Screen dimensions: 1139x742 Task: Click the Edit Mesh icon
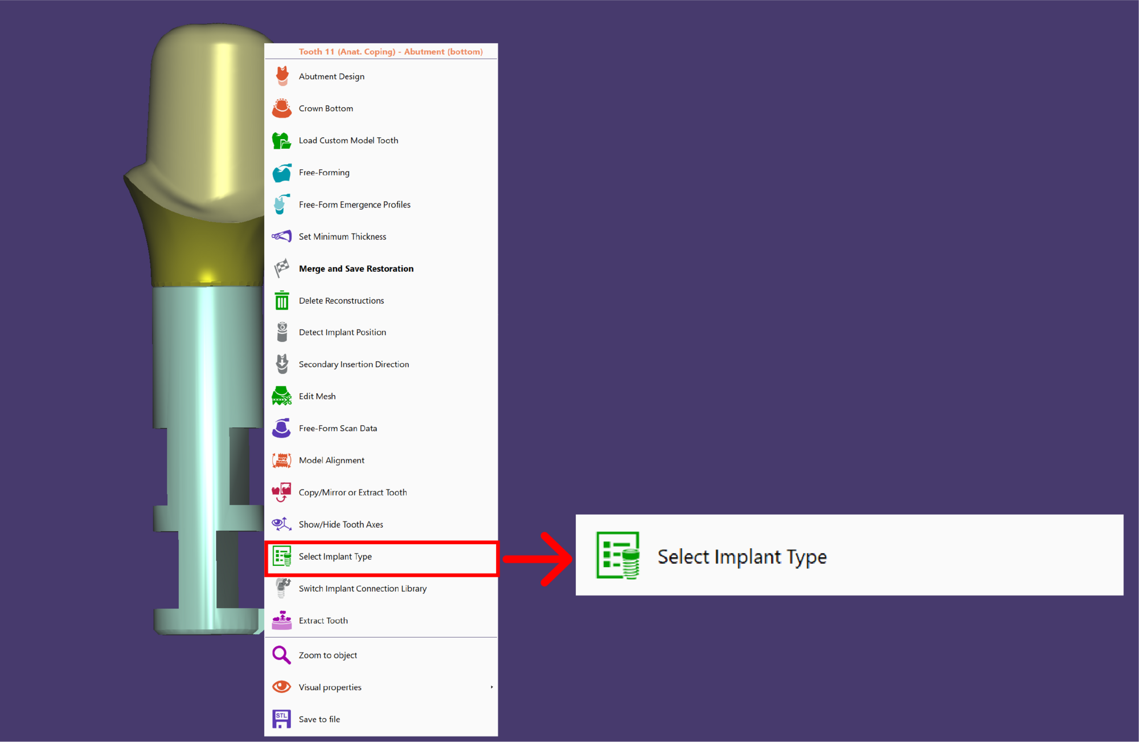click(x=282, y=396)
